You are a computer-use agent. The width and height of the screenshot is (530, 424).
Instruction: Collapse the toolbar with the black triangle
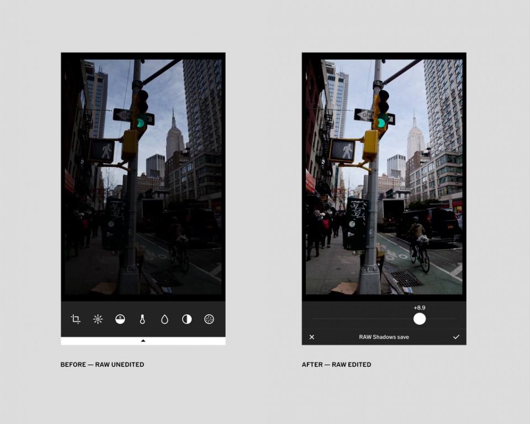pyautogui.click(x=143, y=341)
